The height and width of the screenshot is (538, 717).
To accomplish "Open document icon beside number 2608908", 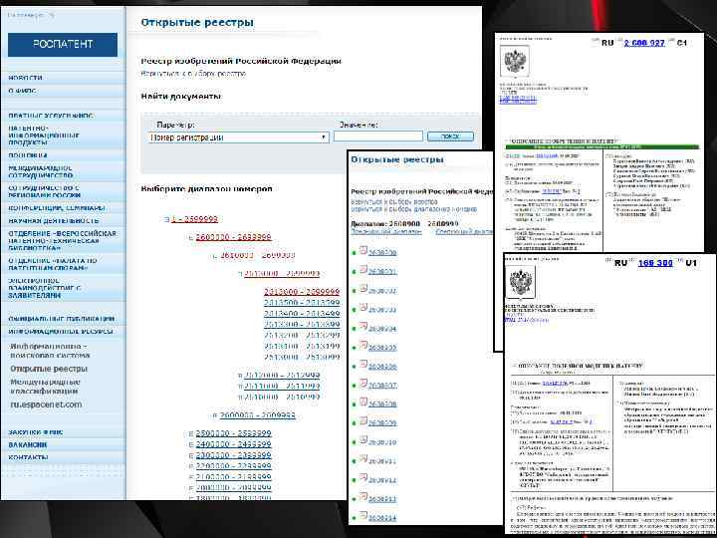I will point(363,403).
